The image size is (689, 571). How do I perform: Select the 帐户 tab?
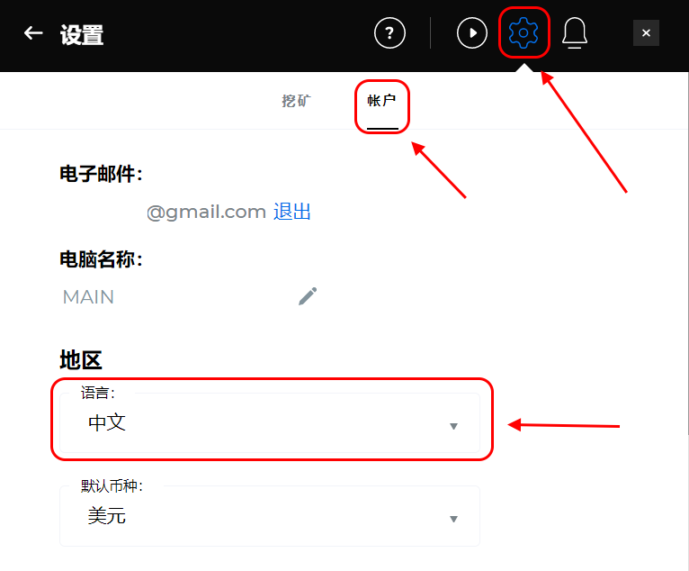coord(381,101)
